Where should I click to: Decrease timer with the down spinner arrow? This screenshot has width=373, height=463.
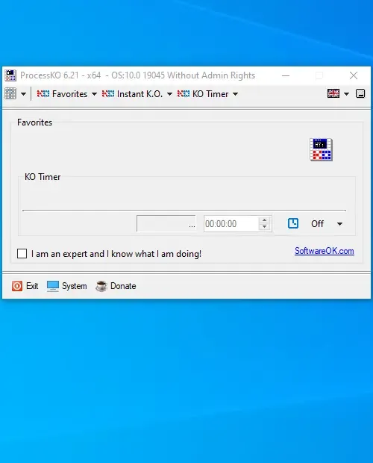265,227
